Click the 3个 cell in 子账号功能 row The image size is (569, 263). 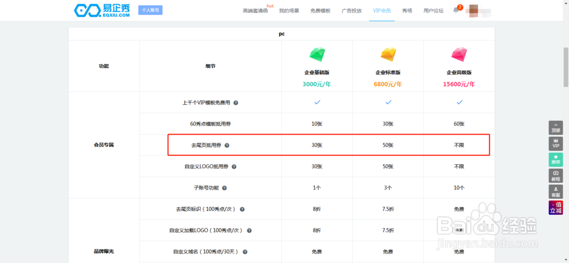[388, 188]
